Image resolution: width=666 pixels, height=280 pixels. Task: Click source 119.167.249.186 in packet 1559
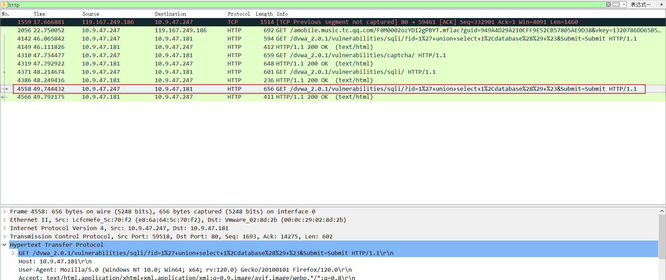coord(108,22)
